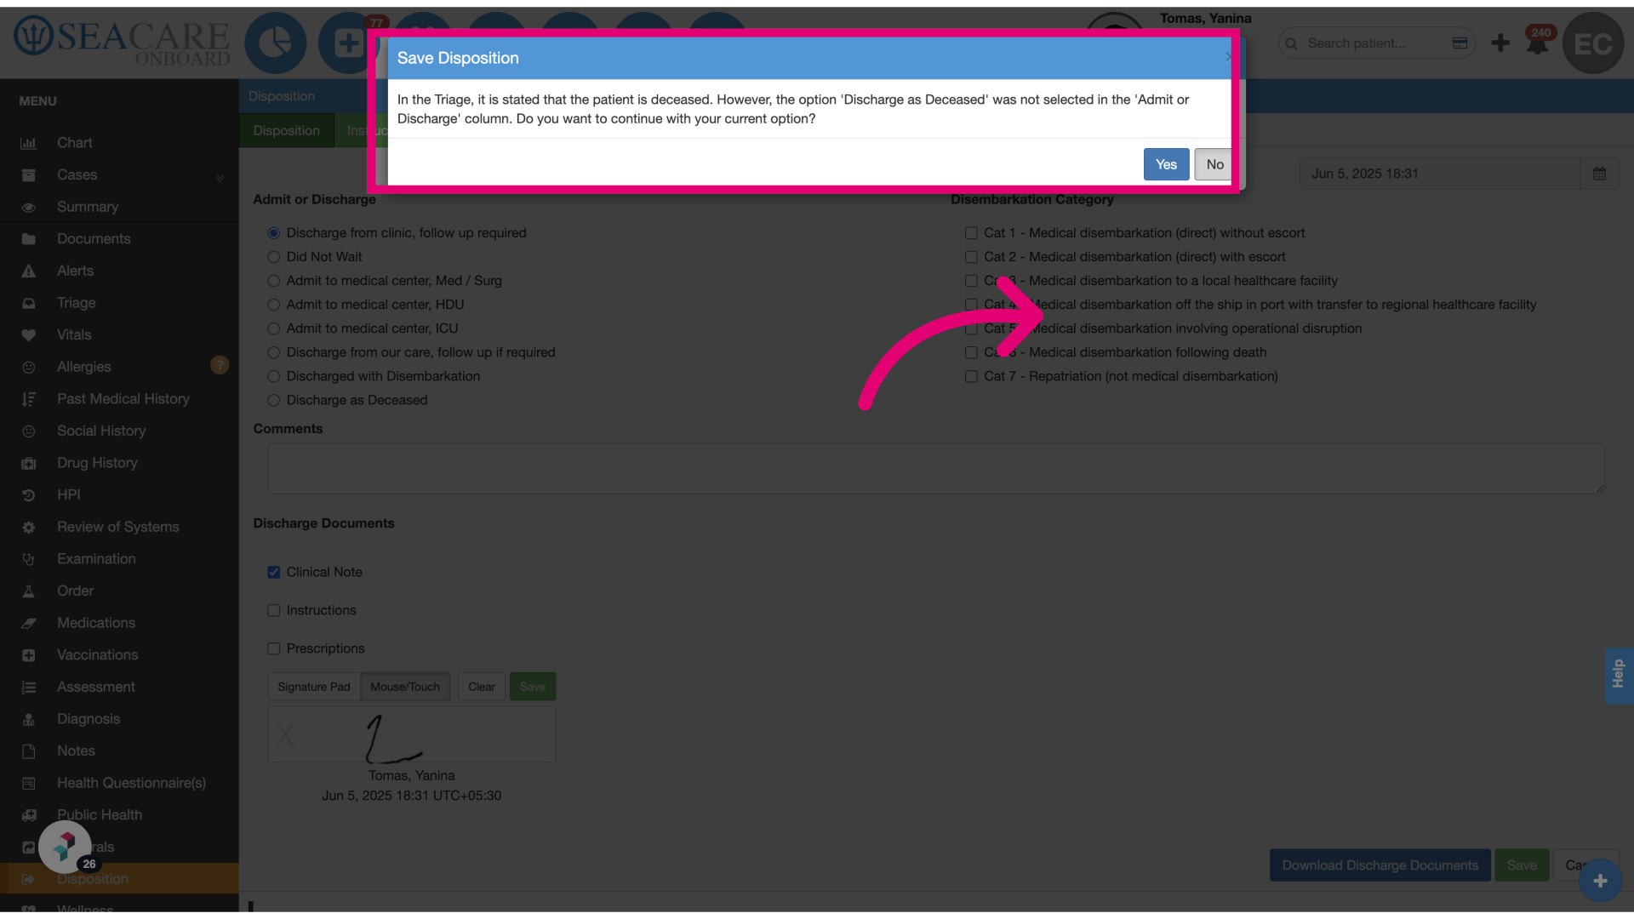The height and width of the screenshot is (919, 1634).
Task: Click the Notes page icon
Action: [28, 751]
